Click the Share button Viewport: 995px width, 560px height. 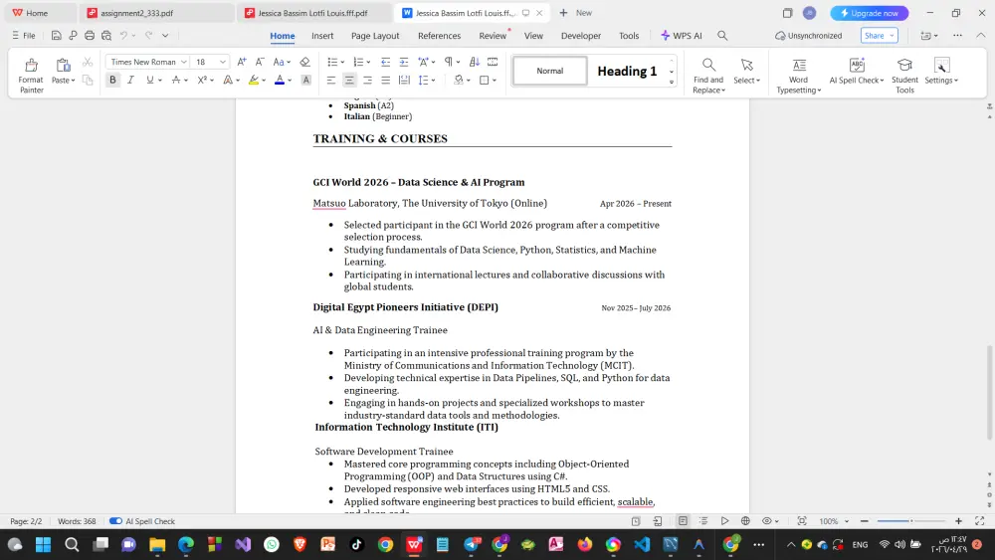[x=879, y=36]
